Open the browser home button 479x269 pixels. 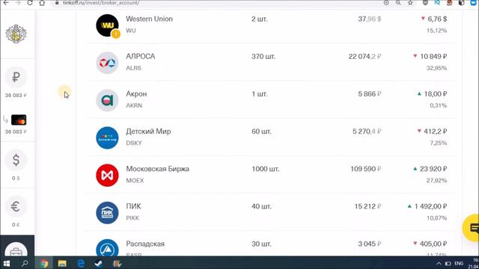point(42,3)
